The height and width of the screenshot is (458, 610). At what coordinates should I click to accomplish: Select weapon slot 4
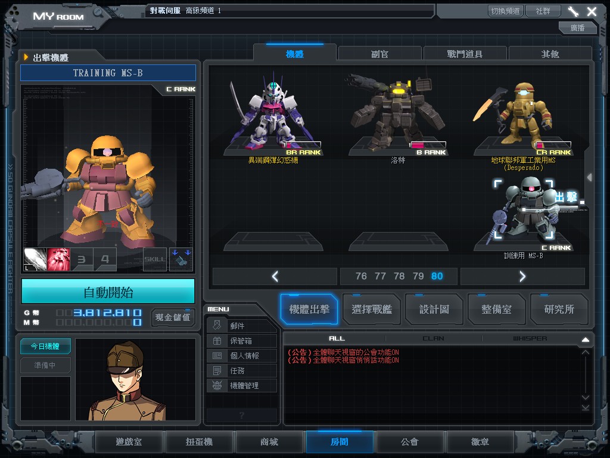(105, 259)
